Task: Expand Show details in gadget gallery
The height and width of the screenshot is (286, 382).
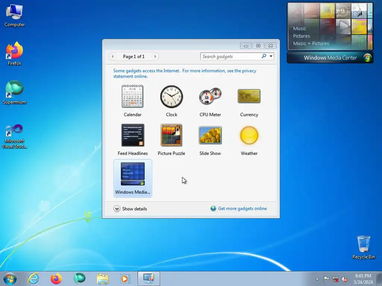Action: pyautogui.click(x=130, y=209)
